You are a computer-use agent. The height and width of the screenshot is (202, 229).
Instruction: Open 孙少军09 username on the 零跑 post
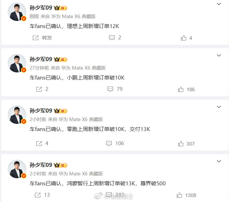(41, 110)
